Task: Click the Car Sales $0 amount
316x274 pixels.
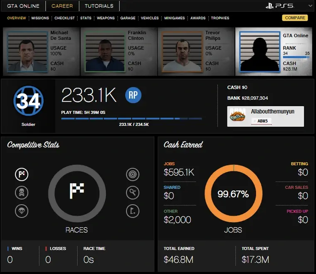Action: click(303, 196)
